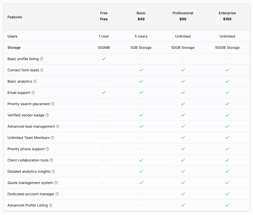Screen dimensions: 253x215
Task: Click Free plan checkmark for Basic profile listing
Action: point(104,59)
